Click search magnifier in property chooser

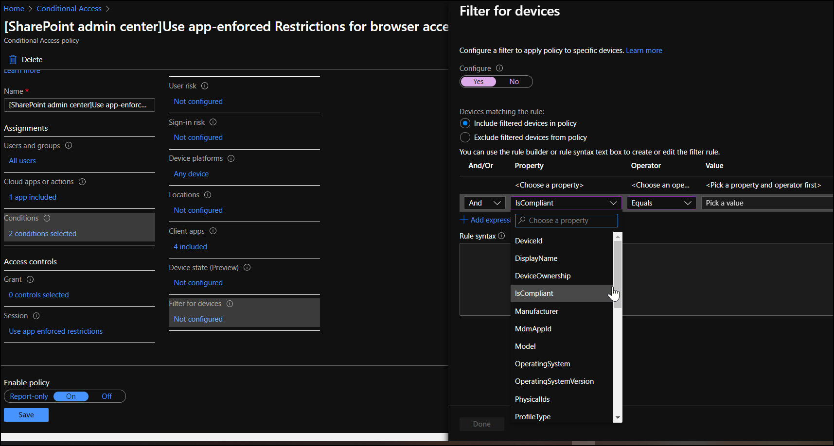[x=522, y=220]
